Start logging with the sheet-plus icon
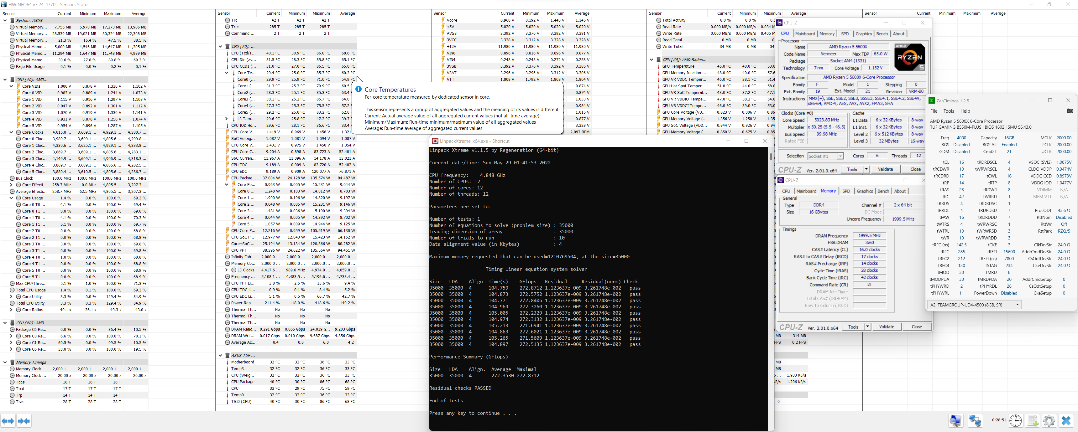This screenshot has width=1078, height=432. [x=1032, y=420]
